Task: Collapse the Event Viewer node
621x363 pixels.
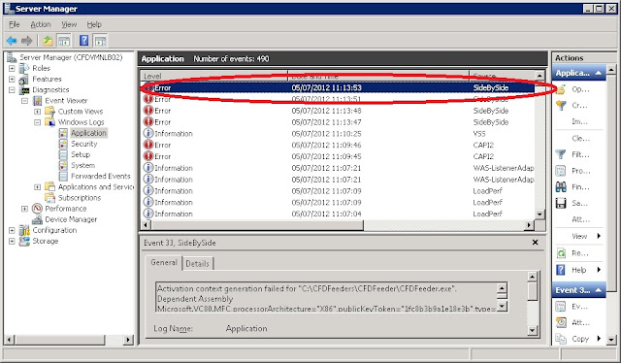Action: [24, 101]
